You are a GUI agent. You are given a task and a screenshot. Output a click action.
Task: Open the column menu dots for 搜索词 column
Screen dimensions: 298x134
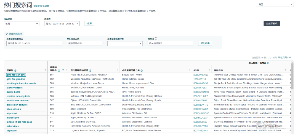click(45, 70)
